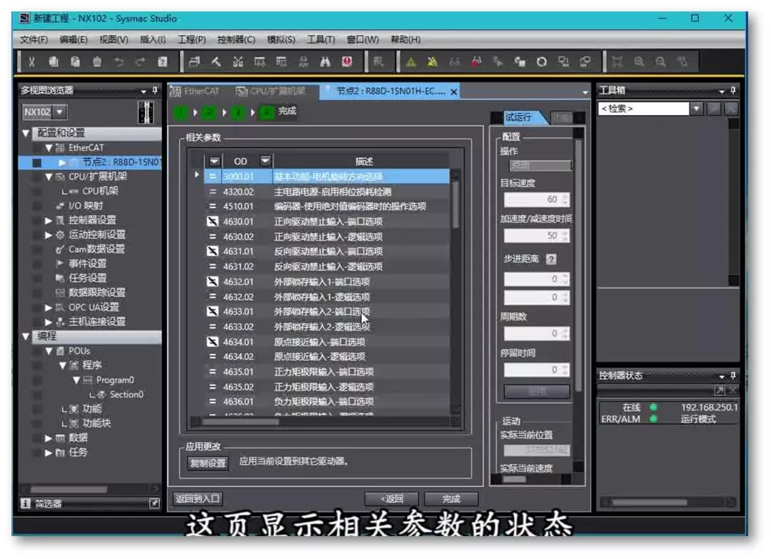The height and width of the screenshot is (559, 771).
Task: Click the parameter list vertical scrollbar
Action: pos(455,286)
